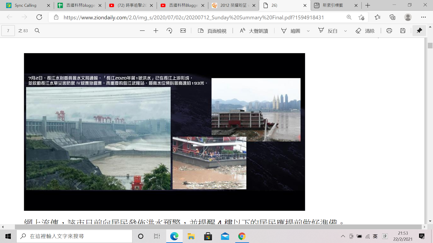The height and width of the screenshot is (243, 433).
Task: Open the Favorites list
Action: (378, 17)
